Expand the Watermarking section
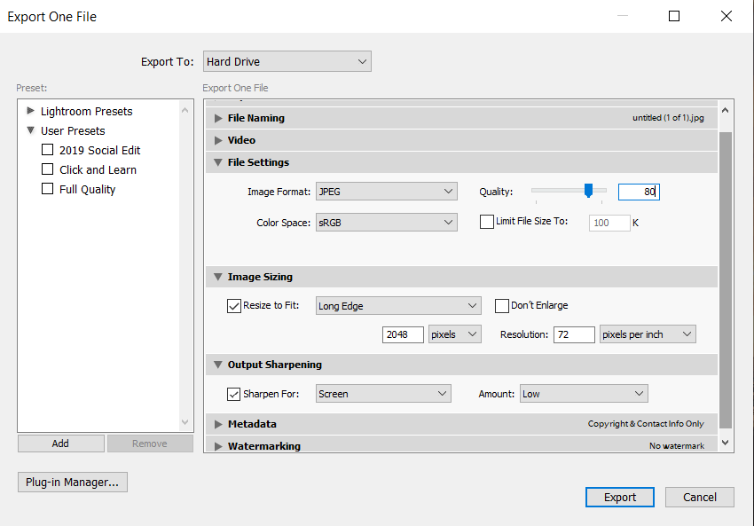The image size is (754, 526). pyautogui.click(x=217, y=445)
